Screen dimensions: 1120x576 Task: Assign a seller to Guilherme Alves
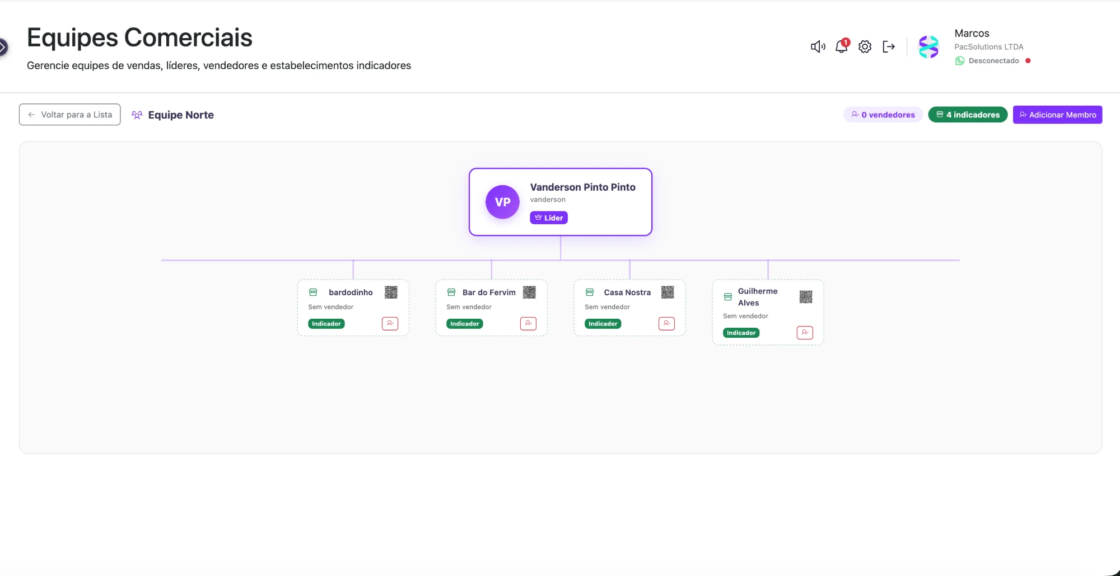click(x=805, y=332)
